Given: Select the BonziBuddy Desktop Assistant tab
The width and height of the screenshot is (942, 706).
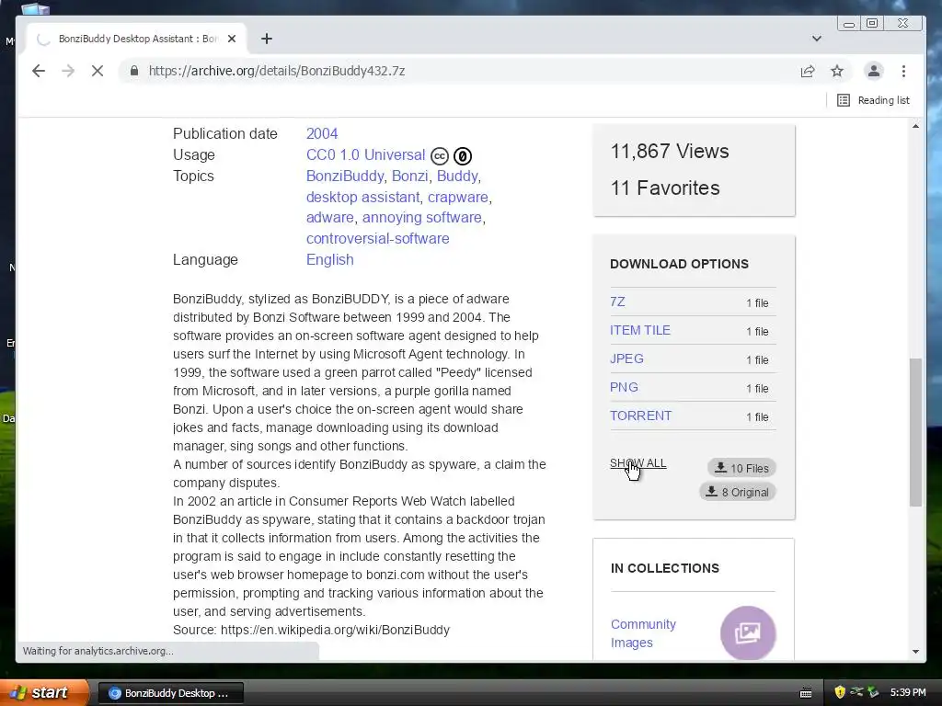Looking at the screenshot, I should (137, 39).
